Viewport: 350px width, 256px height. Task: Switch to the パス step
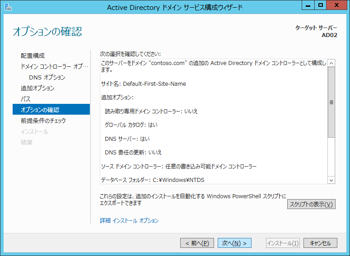(x=25, y=99)
